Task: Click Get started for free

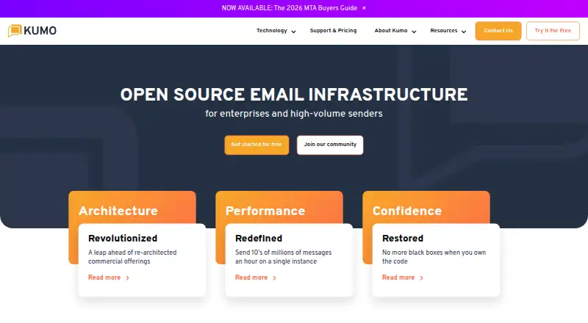Action: tap(257, 145)
